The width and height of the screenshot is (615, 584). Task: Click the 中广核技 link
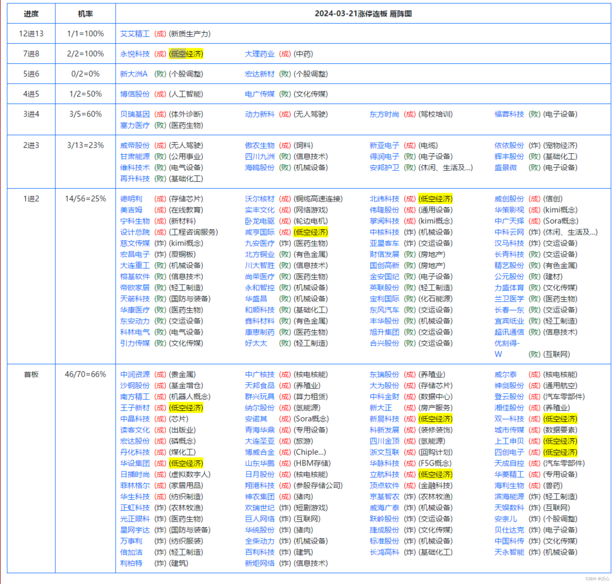260,375
